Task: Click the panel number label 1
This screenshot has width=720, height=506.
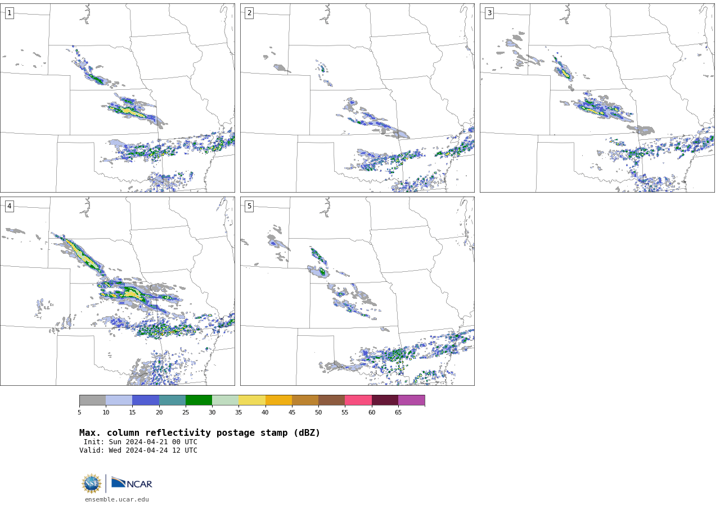Action: (9, 13)
